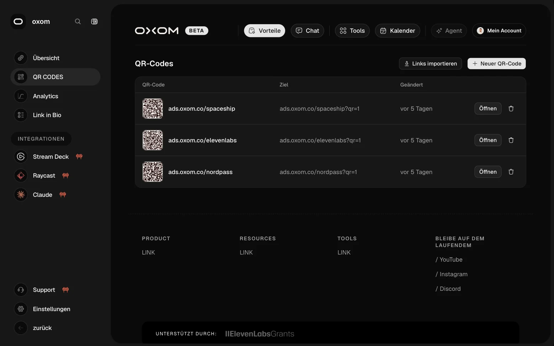Open the Kalender tab

tap(397, 31)
